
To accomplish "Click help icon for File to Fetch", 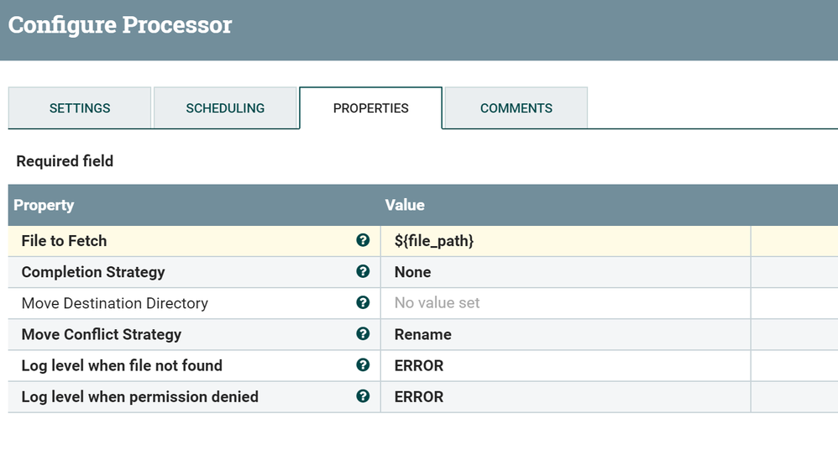I will coord(363,241).
